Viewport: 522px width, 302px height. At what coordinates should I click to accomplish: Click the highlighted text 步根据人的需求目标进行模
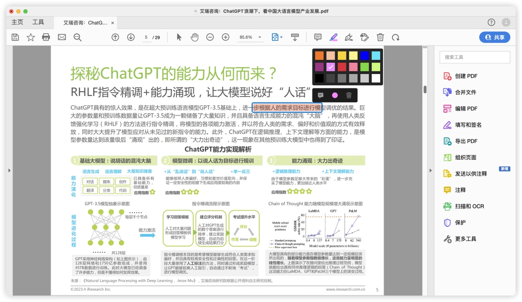288,107
